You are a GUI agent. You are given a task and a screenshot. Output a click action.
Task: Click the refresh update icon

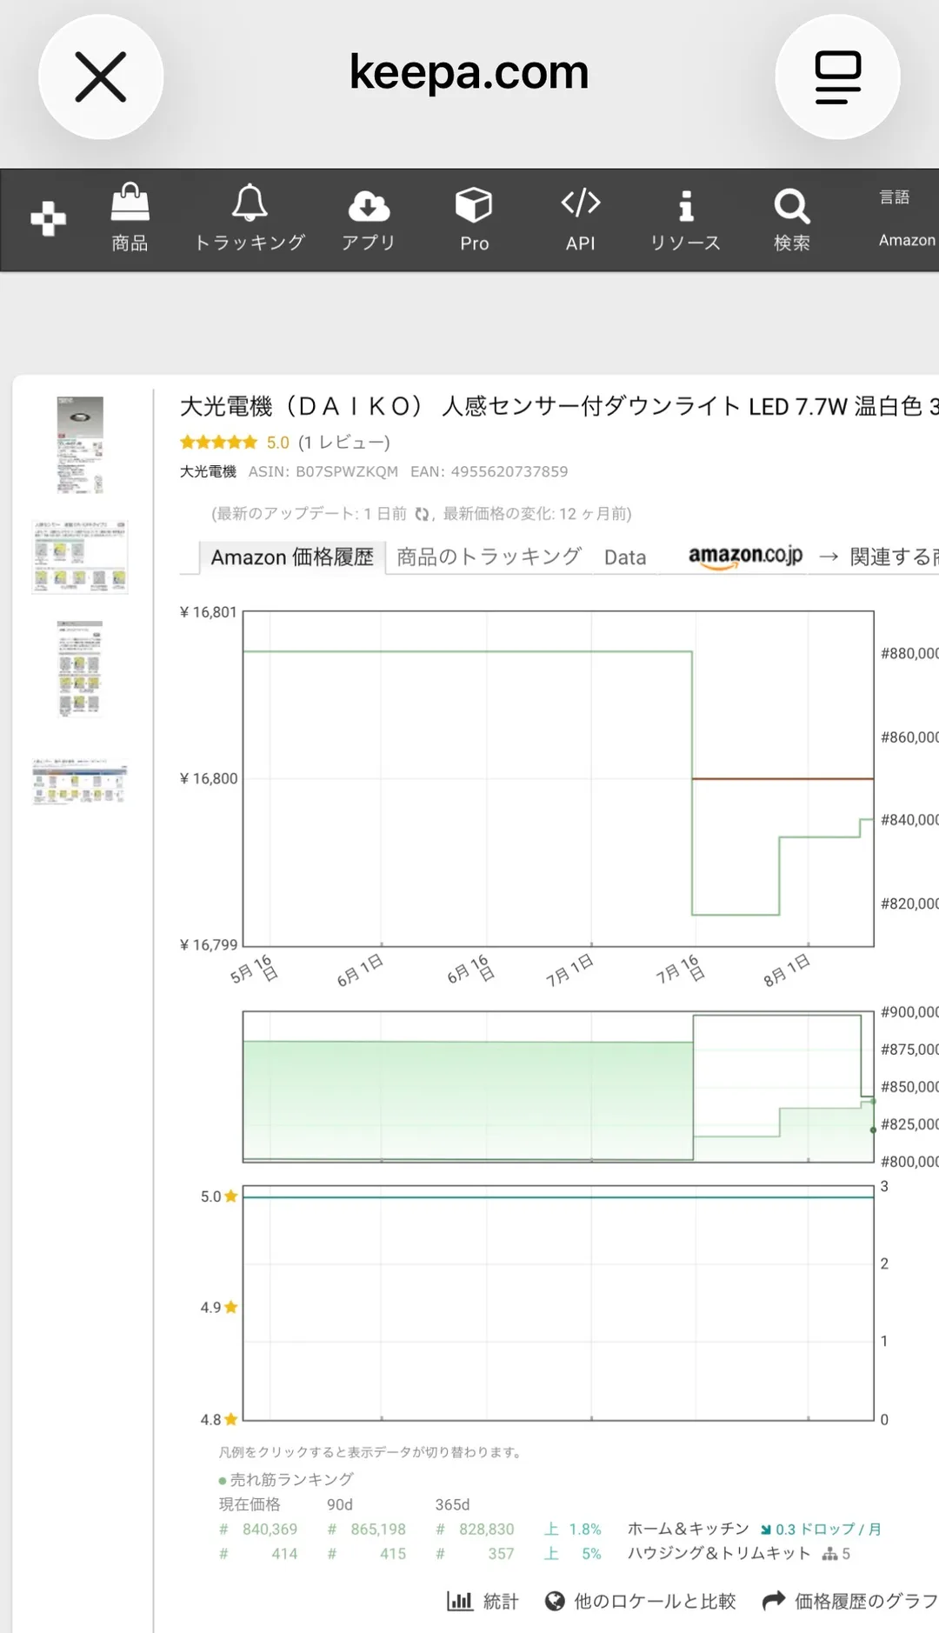423,514
